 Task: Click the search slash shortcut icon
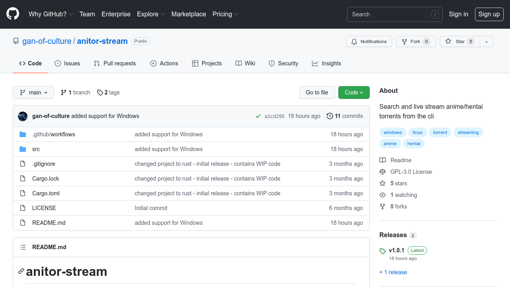coord(435,14)
